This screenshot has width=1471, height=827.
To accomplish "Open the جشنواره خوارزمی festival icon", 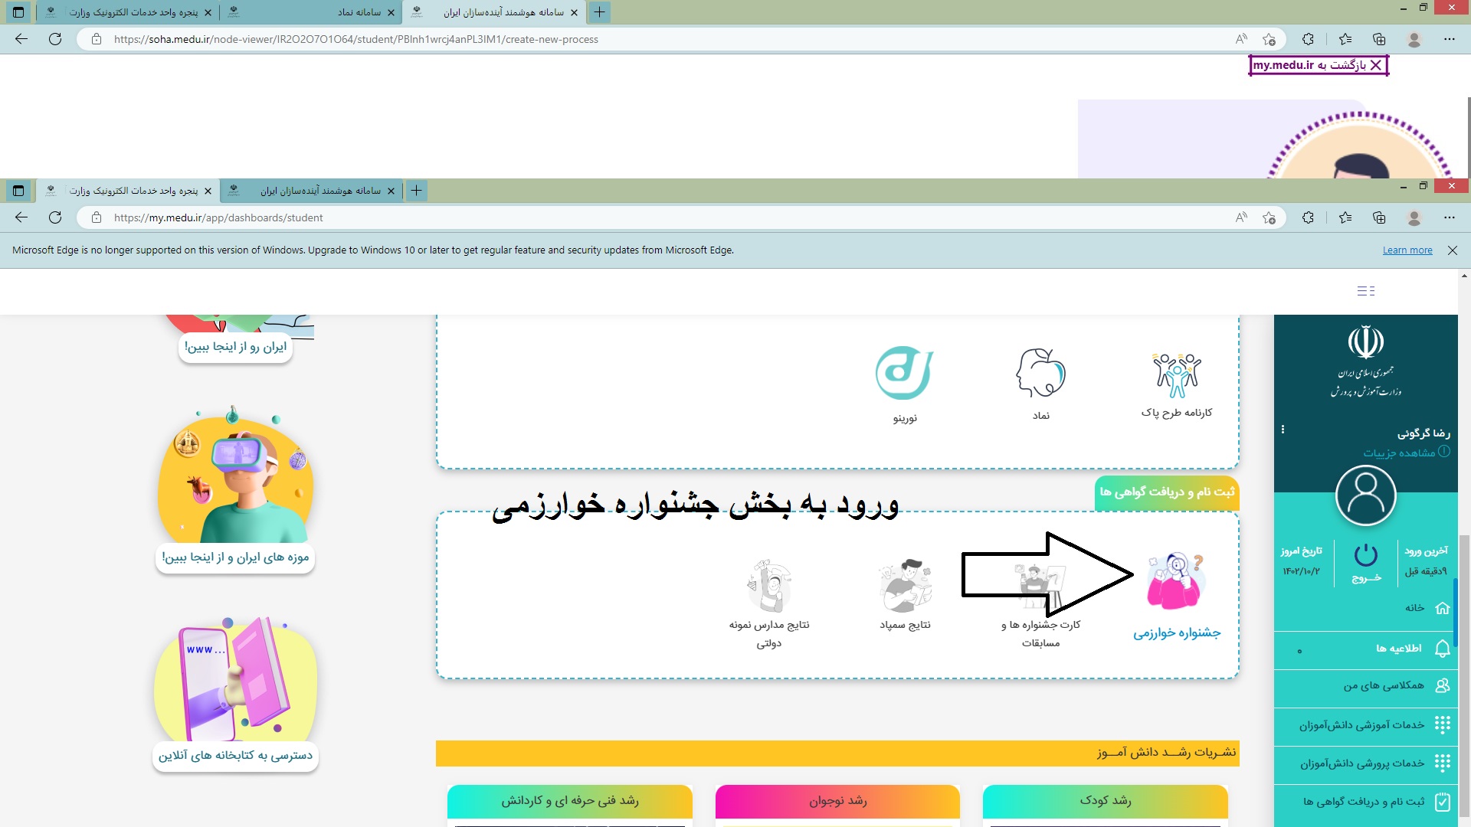I will click(x=1176, y=582).
